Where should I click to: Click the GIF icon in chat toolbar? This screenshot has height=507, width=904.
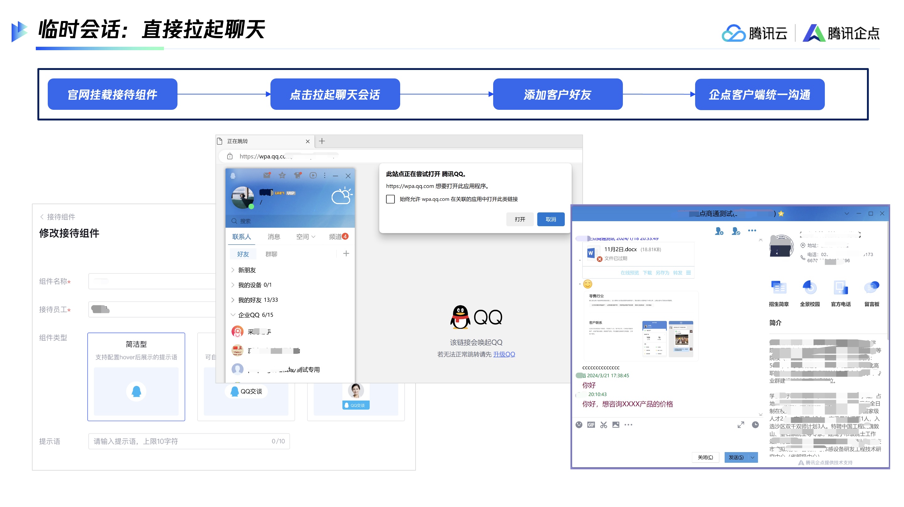(591, 424)
